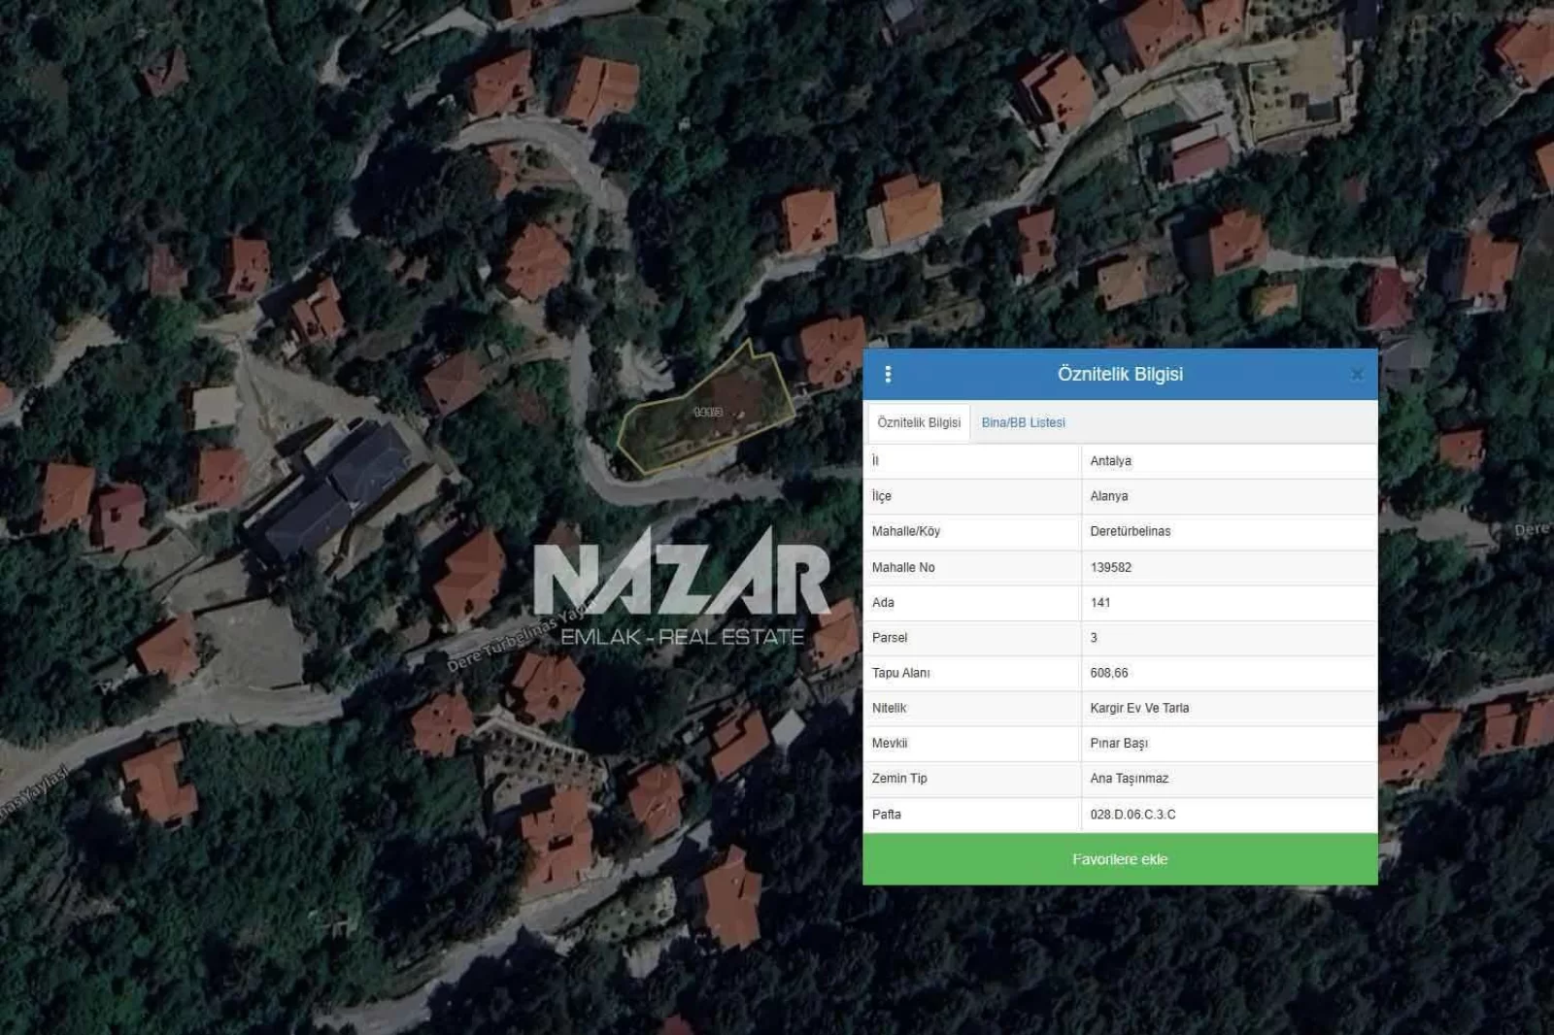This screenshot has width=1554, height=1035.
Task: Select the Antalya value in the İl row
Action: (x=1110, y=461)
